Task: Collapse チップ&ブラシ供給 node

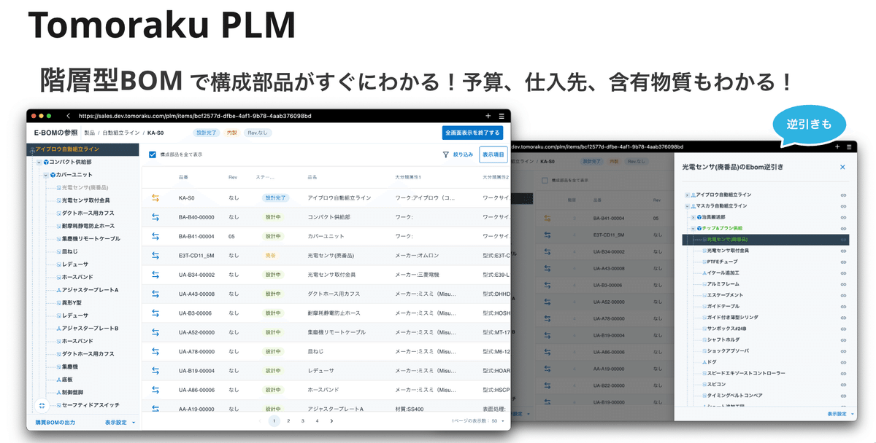Action: [x=693, y=228]
